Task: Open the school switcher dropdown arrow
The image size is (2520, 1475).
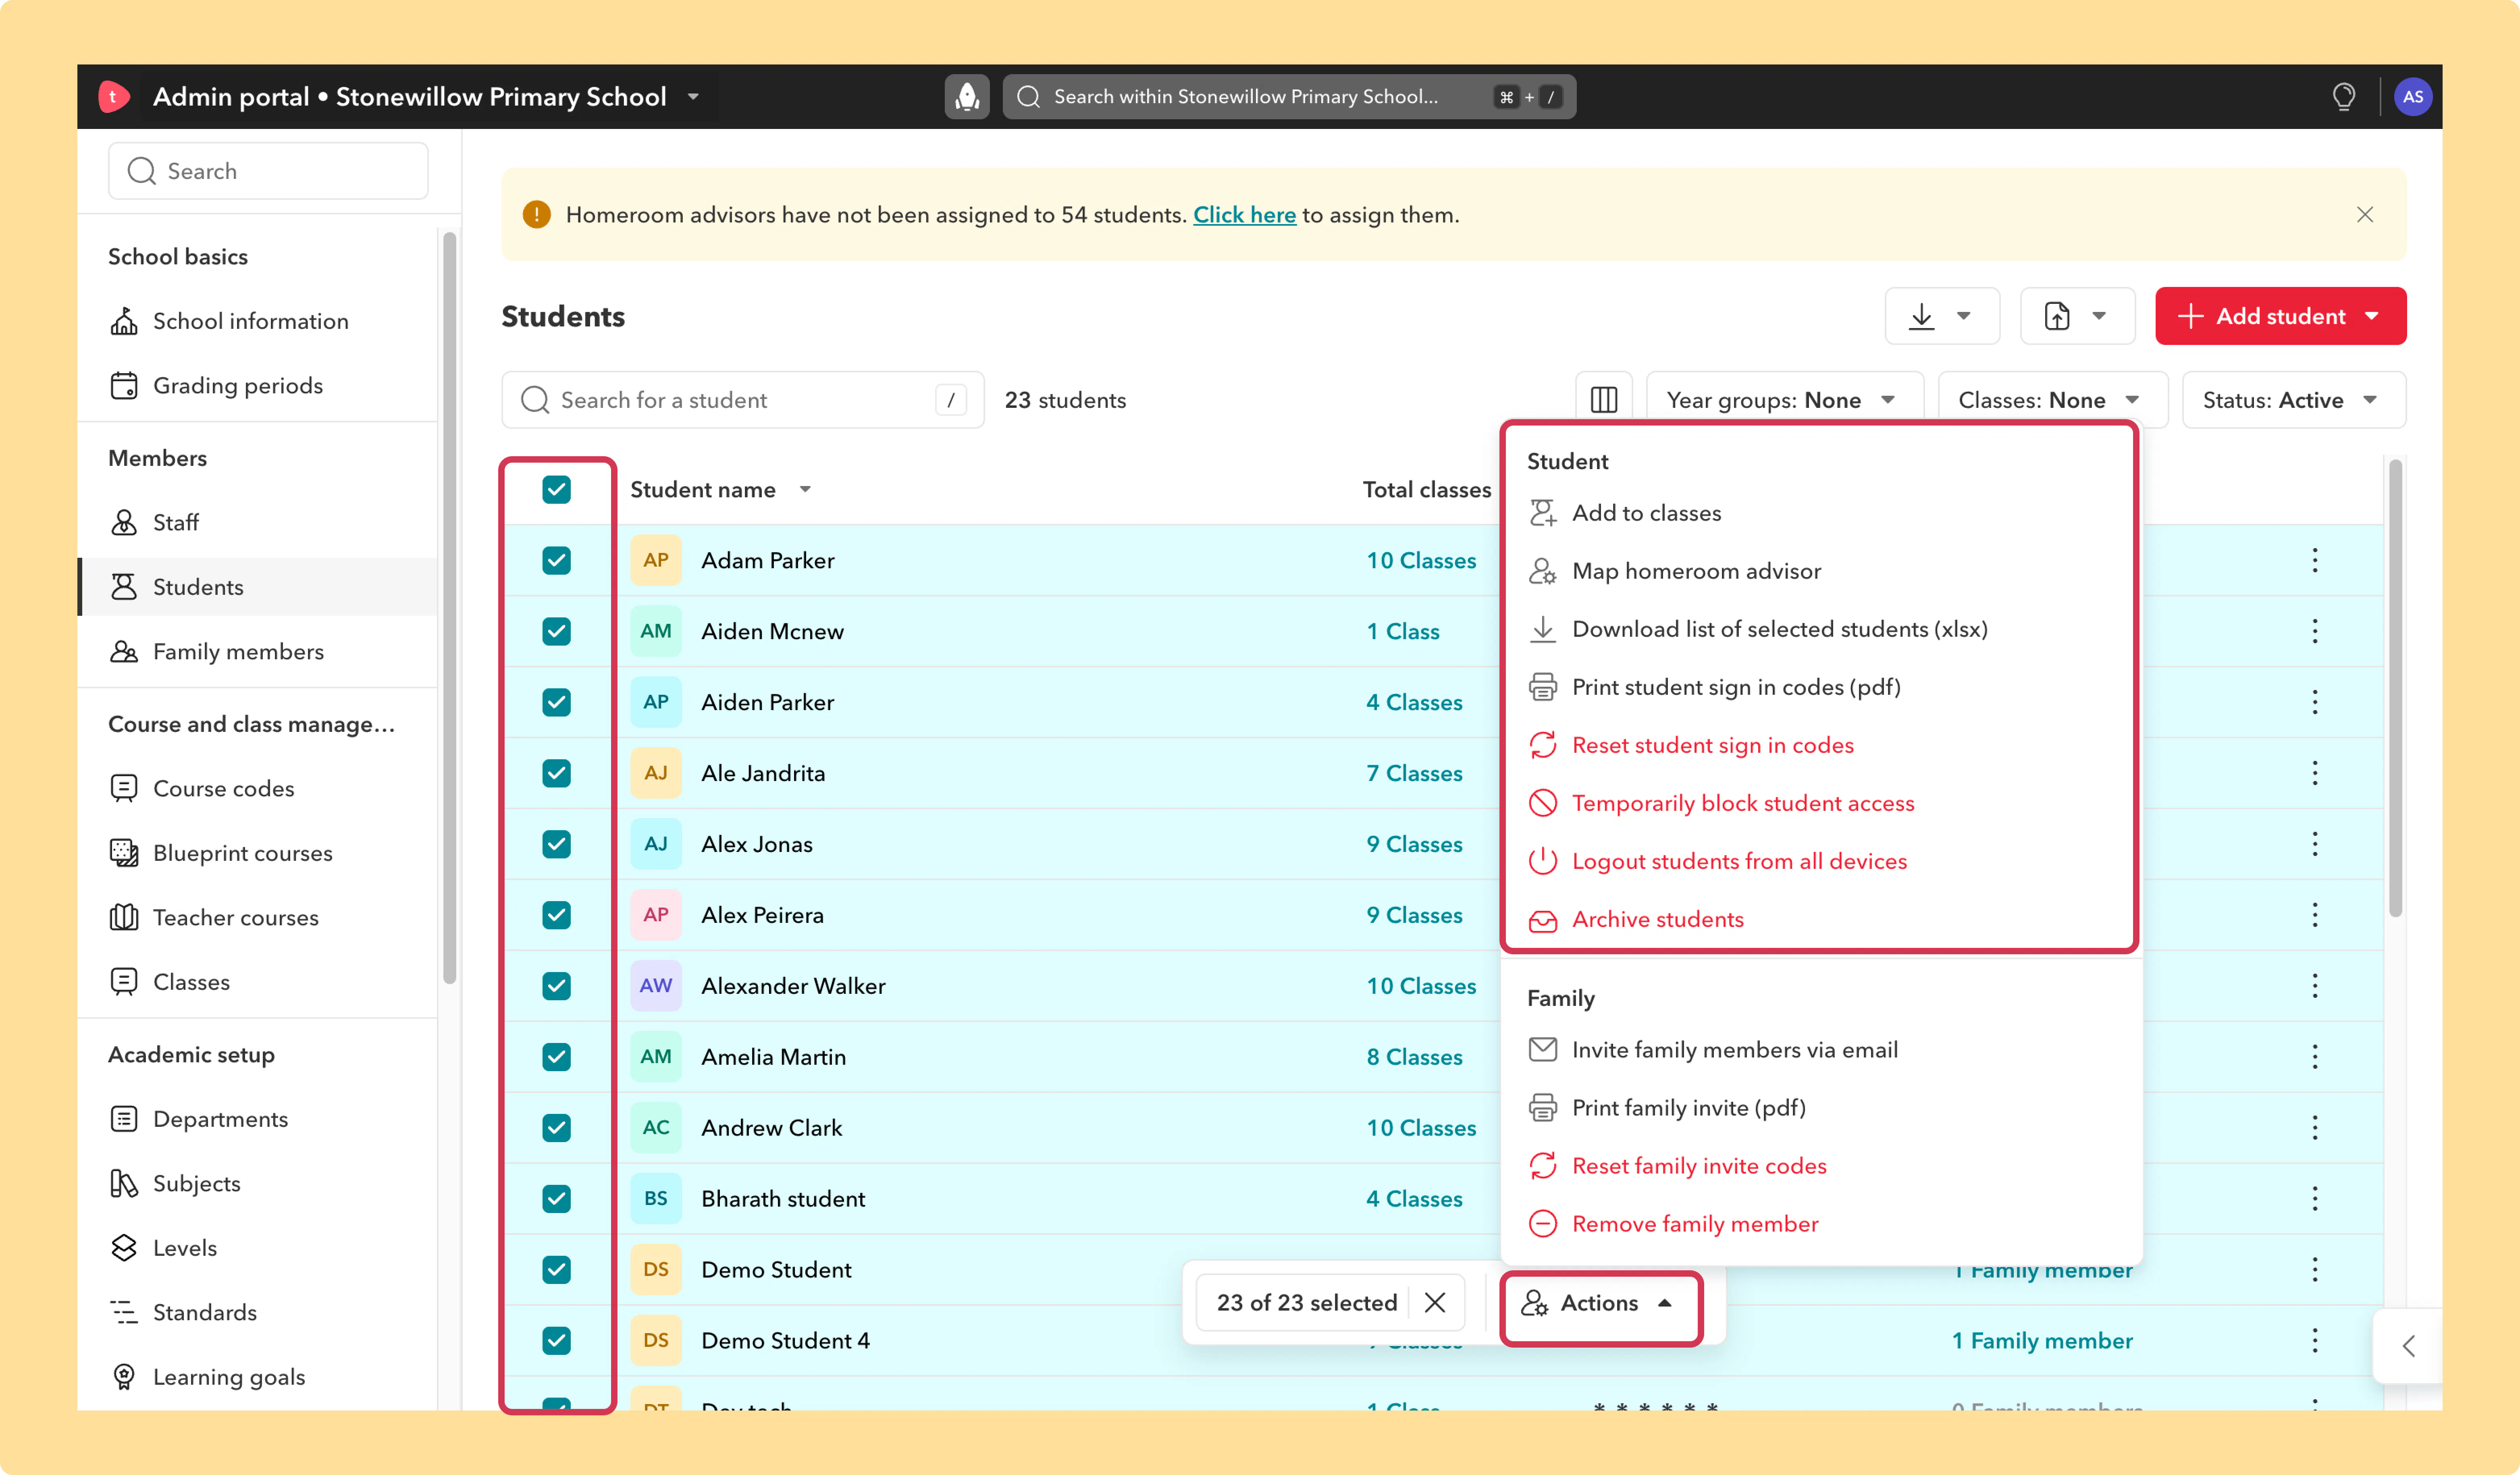Action: (693, 97)
